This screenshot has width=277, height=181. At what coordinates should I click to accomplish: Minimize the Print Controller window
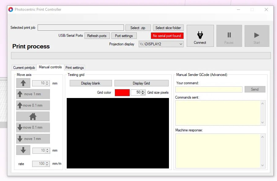pos(238,9)
